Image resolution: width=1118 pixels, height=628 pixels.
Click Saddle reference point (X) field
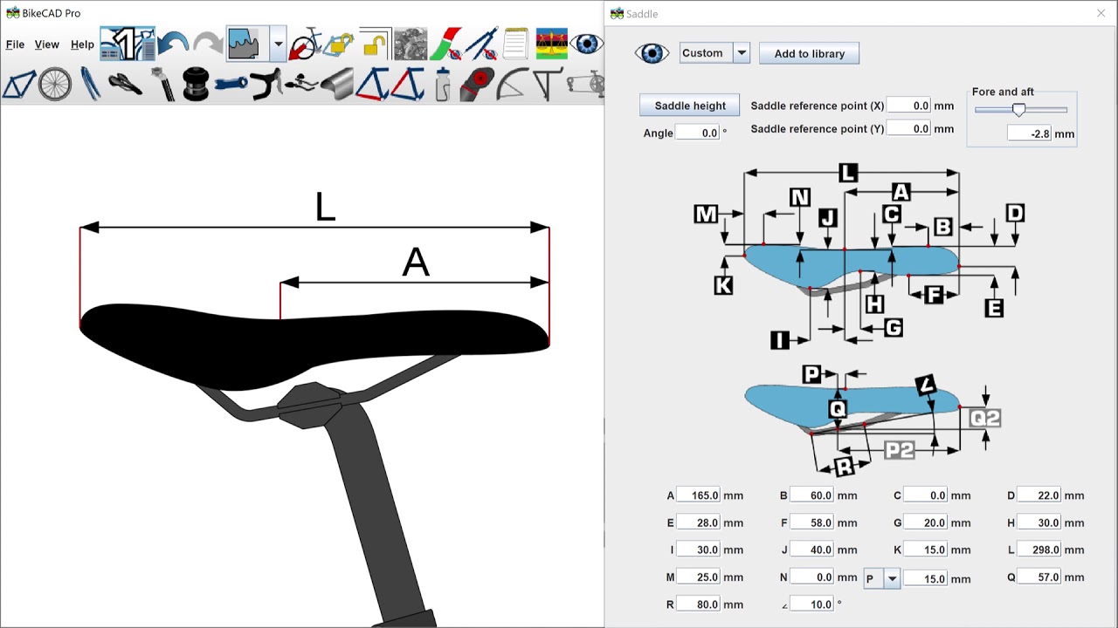coord(908,106)
